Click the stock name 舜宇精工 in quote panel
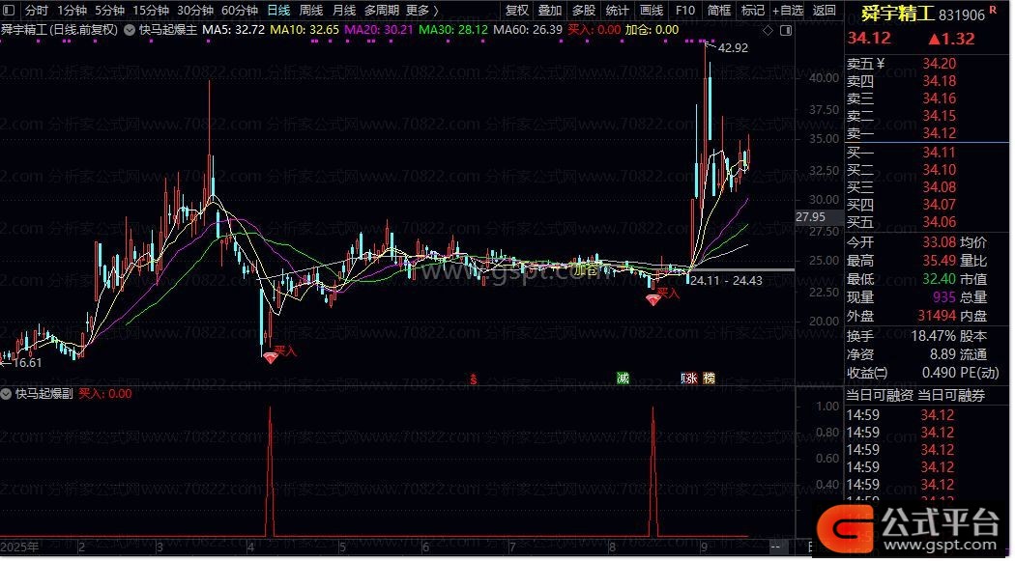 pyautogui.click(x=898, y=14)
